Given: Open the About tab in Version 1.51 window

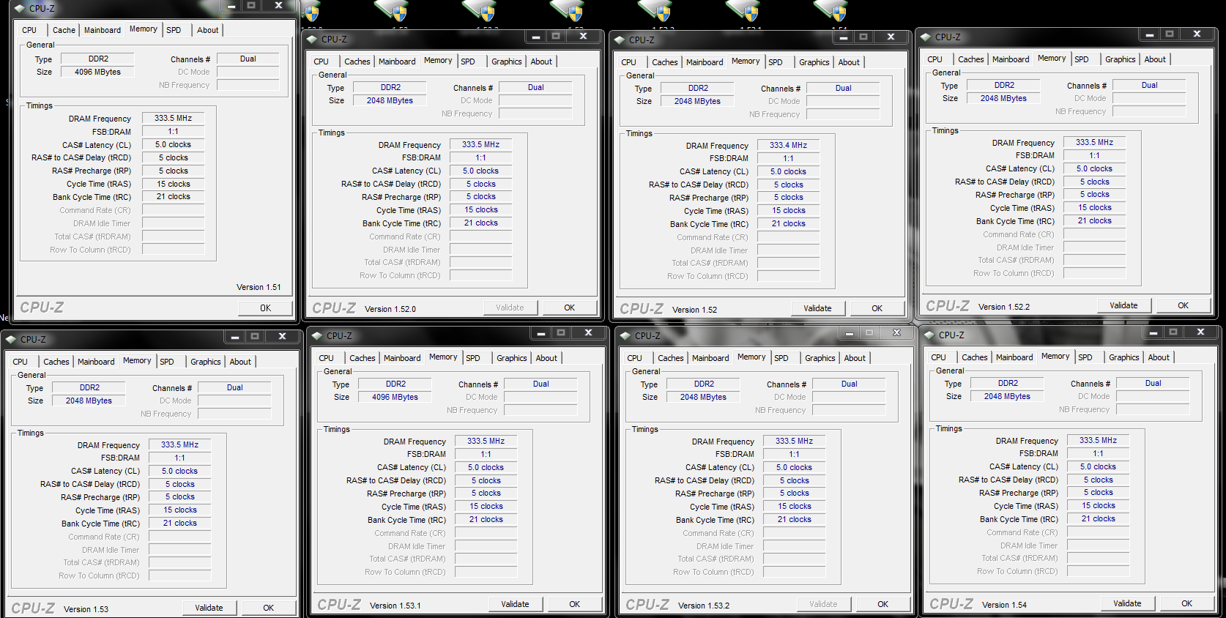Looking at the screenshot, I should coord(208,30).
